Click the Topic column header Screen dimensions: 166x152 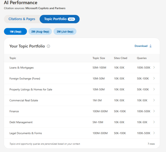(x=13, y=58)
